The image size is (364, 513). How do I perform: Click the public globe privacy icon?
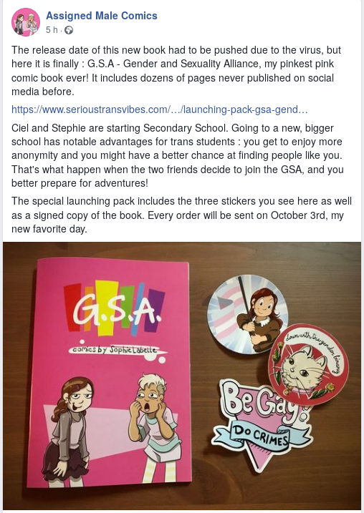(69, 31)
